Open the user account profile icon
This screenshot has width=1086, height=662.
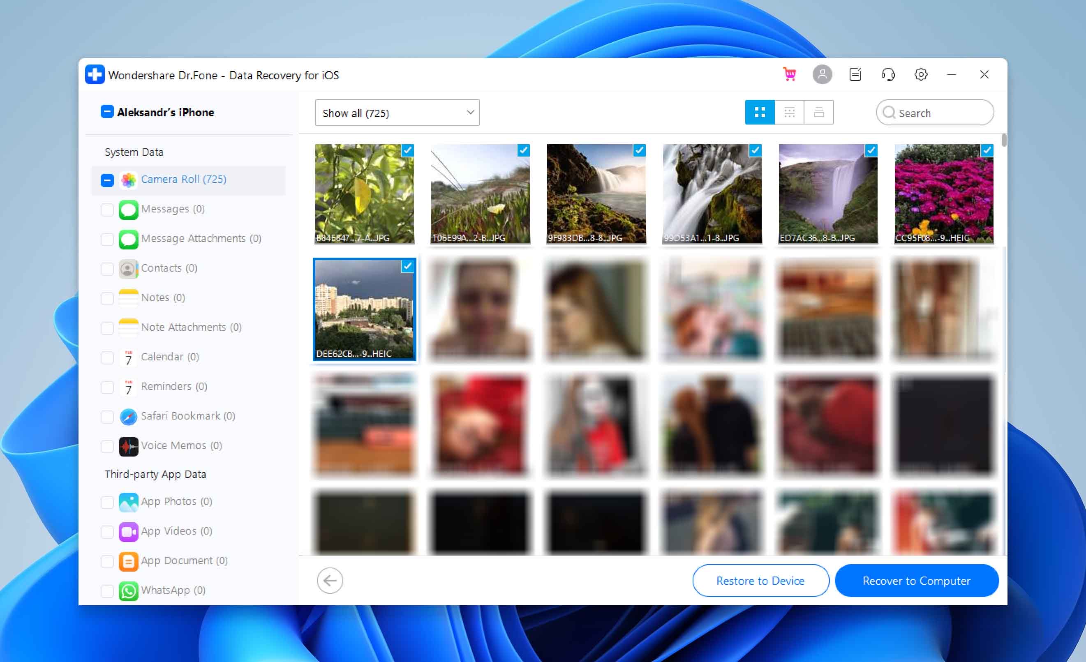click(822, 74)
